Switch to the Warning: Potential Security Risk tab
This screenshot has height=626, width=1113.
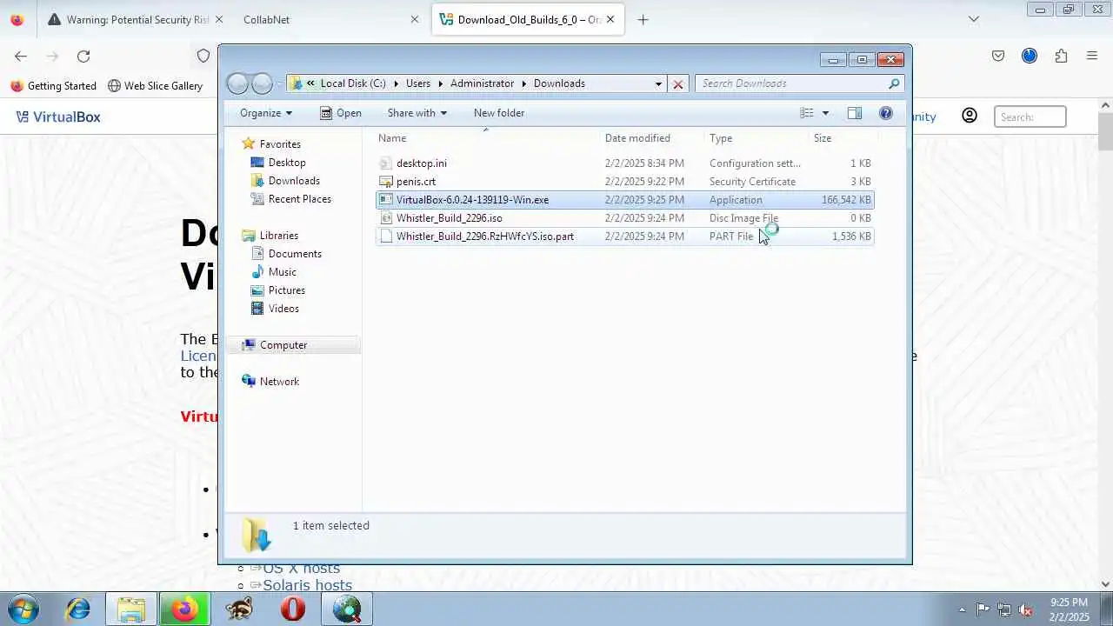[137, 19]
